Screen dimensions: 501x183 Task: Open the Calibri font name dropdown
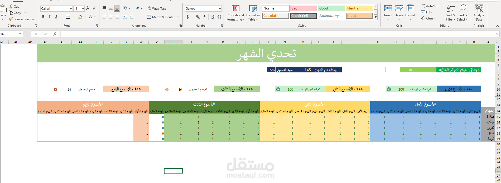pyautogui.click(x=71, y=9)
